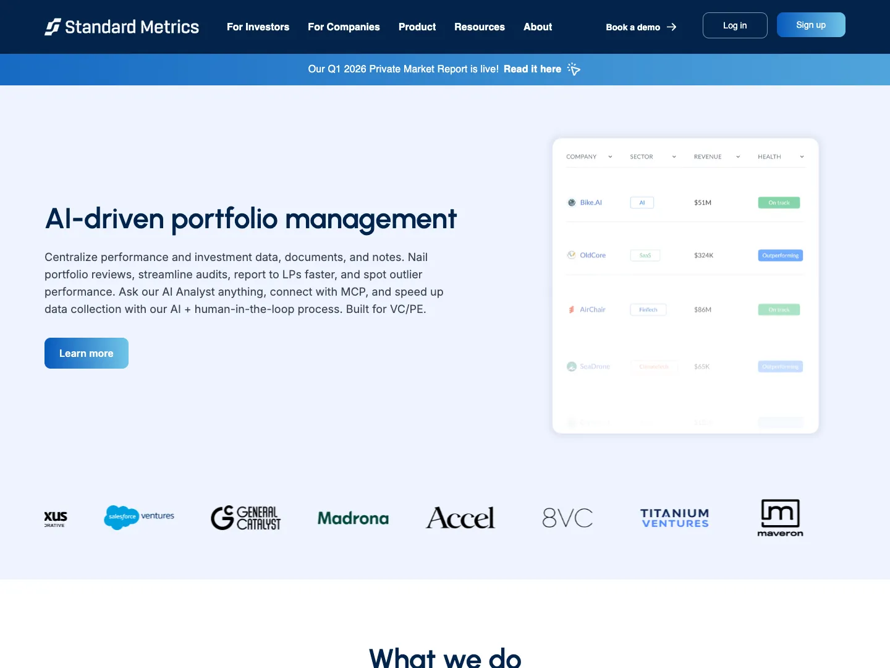This screenshot has width=890, height=668.
Task: Click the OldCore company name
Action: [593, 255]
